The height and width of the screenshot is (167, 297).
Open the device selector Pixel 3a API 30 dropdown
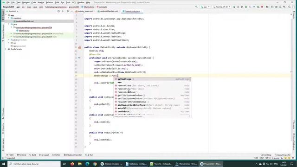(222, 7)
